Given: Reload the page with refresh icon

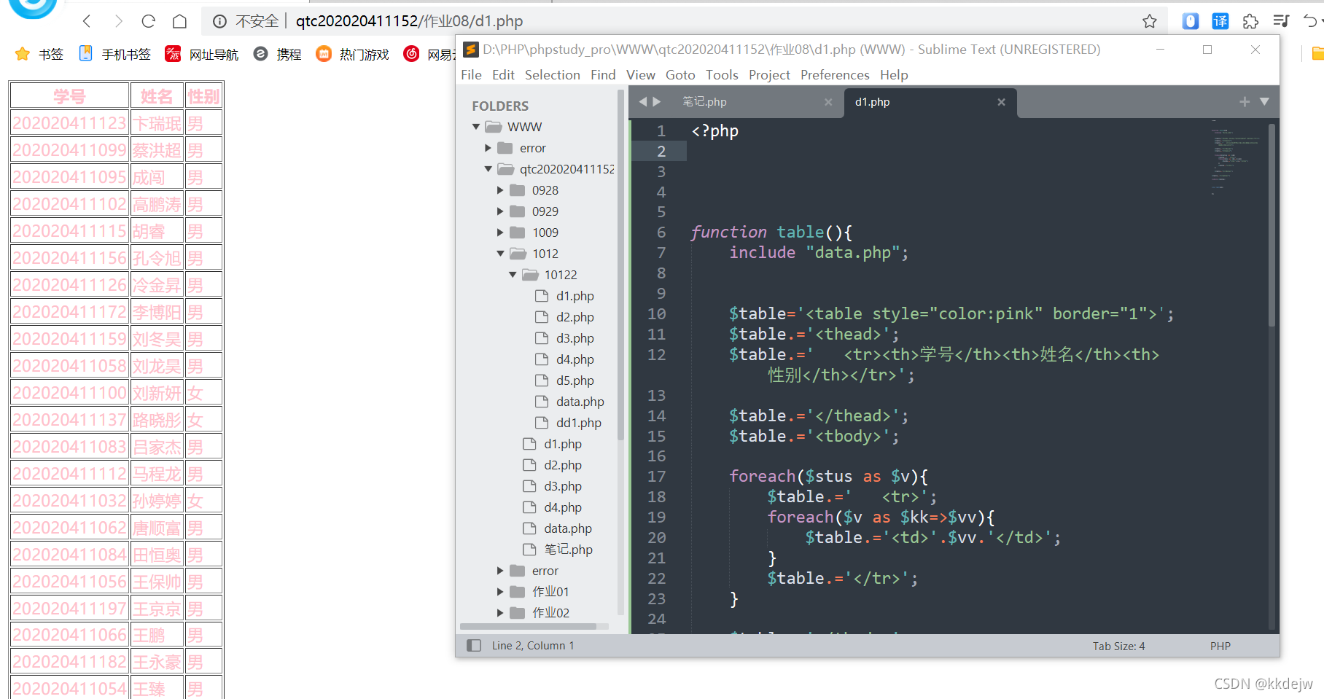Looking at the screenshot, I should (149, 21).
